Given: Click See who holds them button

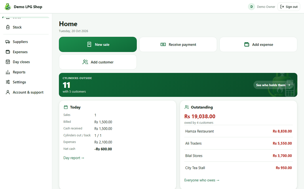Looking at the screenshot, I should pos(273,85).
